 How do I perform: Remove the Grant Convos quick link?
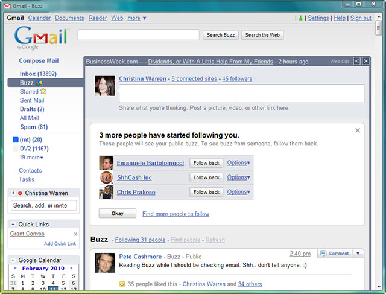click(x=75, y=234)
